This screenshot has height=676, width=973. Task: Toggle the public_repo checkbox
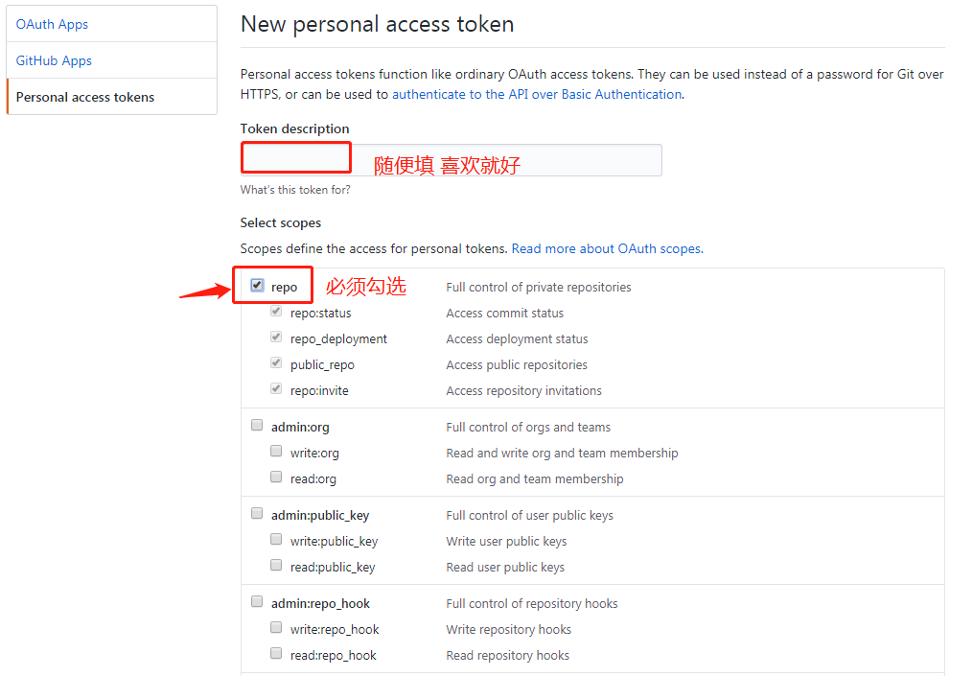(x=276, y=363)
